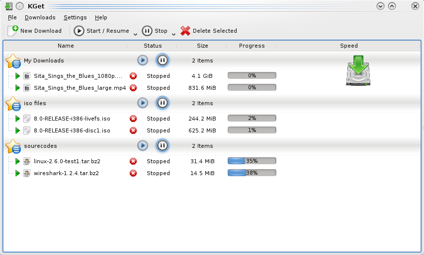The height and width of the screenshot is (255, 424).
Task: Select the Sita_Sings_the_Blues_large.mp4 file name
Action: [80, 88]
